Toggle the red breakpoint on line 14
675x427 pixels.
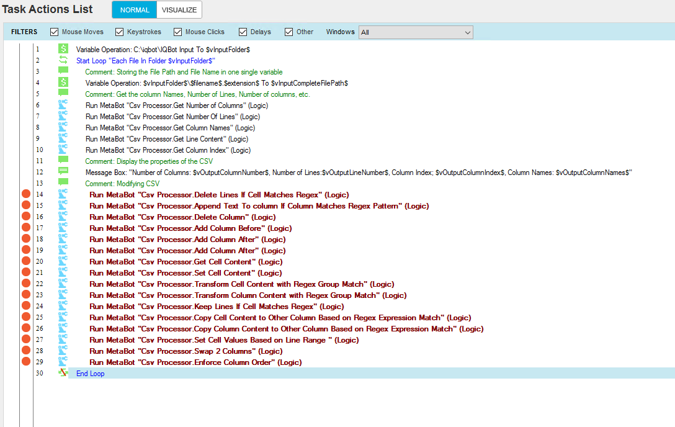tap(26, 194)
